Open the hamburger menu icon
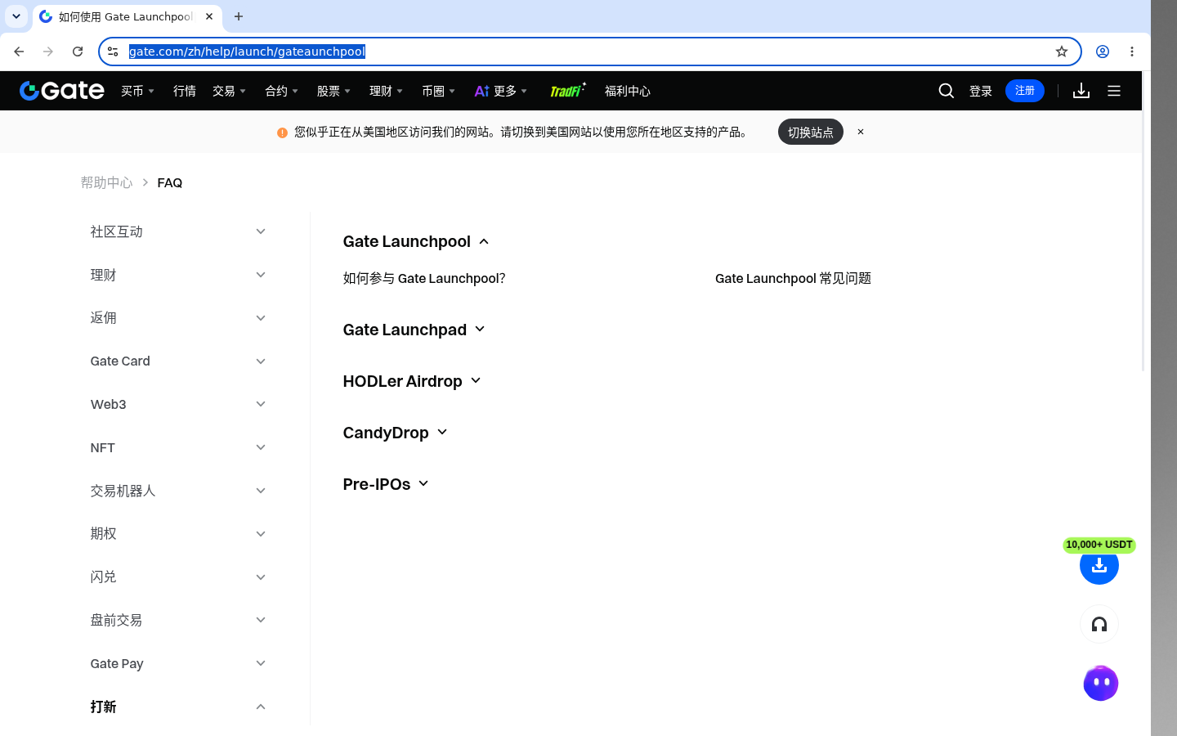The width and height of the screenshot is (1177, 736). tap(1113, 91)
